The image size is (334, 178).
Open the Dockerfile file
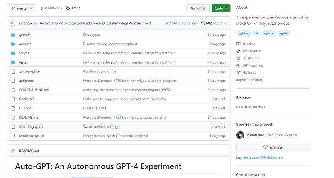pos(27,99)
